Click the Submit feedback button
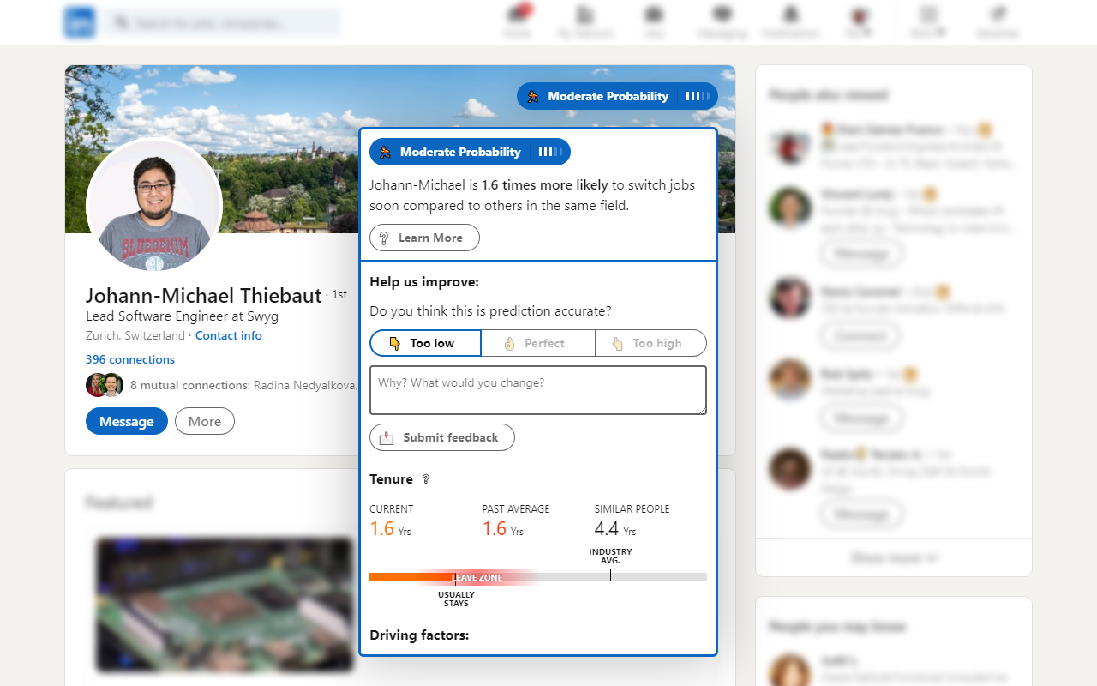 (x=442, y=437)
